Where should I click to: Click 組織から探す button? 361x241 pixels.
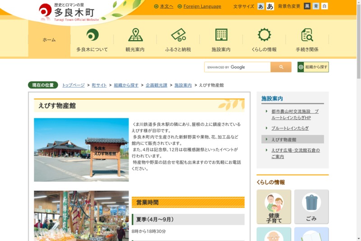point(313,67)
